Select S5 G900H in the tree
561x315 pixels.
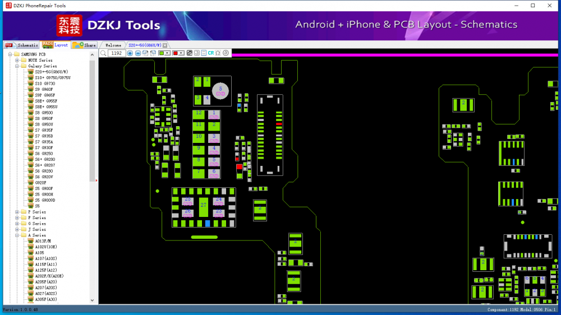(44, 194)
